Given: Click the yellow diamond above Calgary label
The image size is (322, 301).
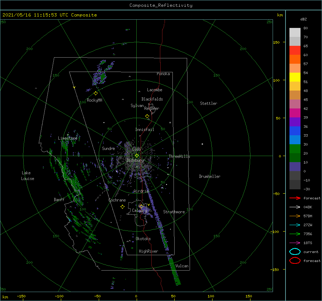Looking at the screenshot, I should pos(141,206).
